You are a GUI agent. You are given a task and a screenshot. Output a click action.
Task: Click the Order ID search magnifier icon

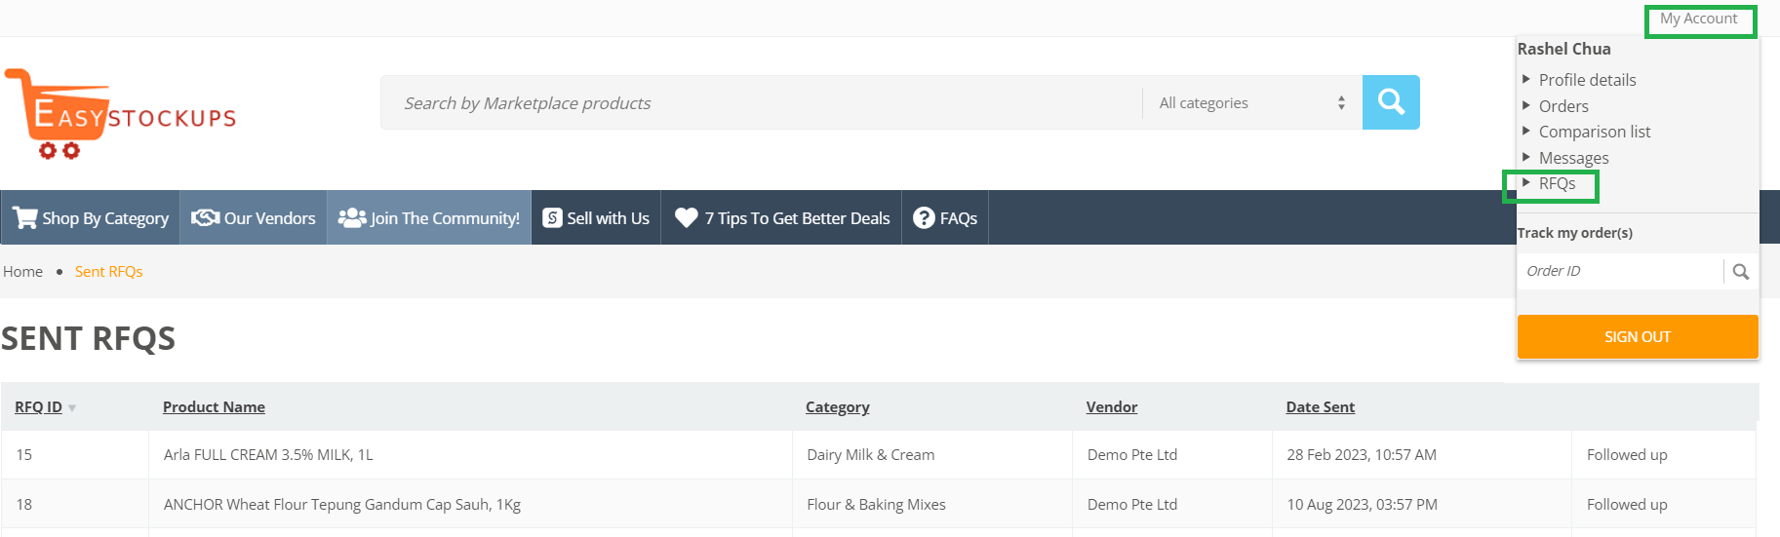click(1740, 272)
